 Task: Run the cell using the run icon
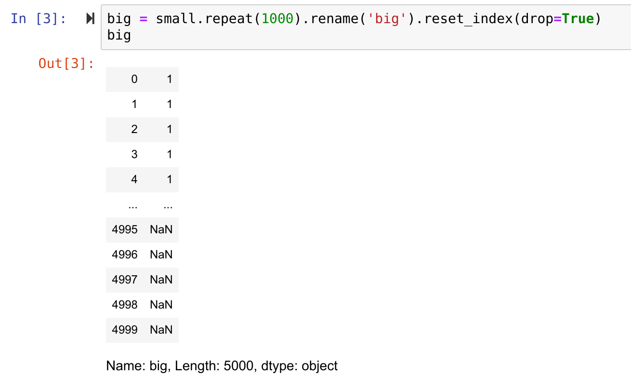pyautogui.click(x=90, y=19)
